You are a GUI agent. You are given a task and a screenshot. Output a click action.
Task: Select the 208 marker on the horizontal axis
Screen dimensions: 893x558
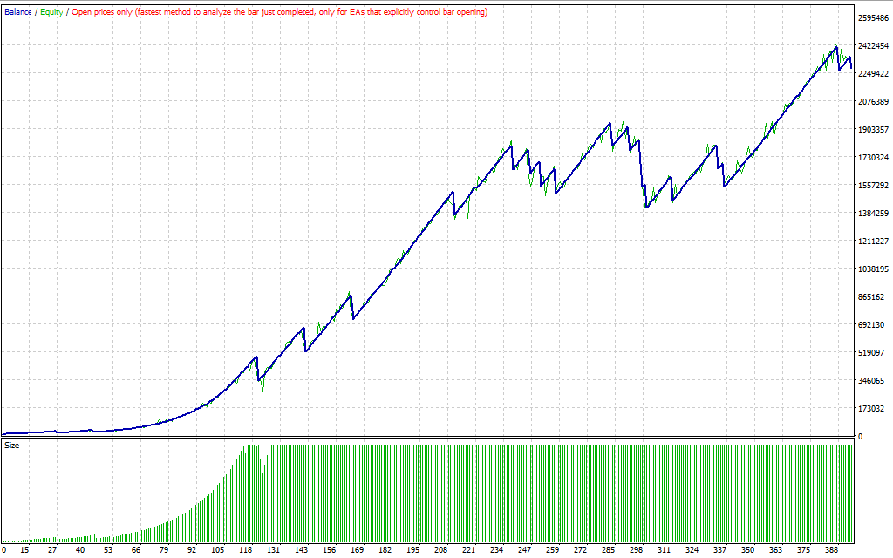(x=441, y=550)
